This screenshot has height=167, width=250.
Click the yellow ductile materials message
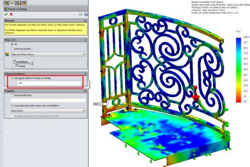[46, 29]
